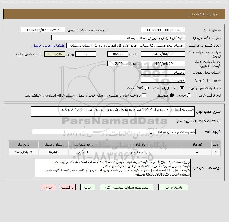The height and width of the screenshot is (222, 229).
Task: Click the پاسخ به نیاز button
Action: pos(173,187)
